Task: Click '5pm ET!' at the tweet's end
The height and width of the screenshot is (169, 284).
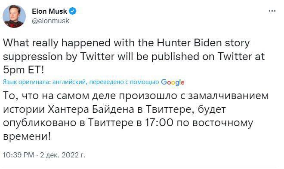Action: 24,70
